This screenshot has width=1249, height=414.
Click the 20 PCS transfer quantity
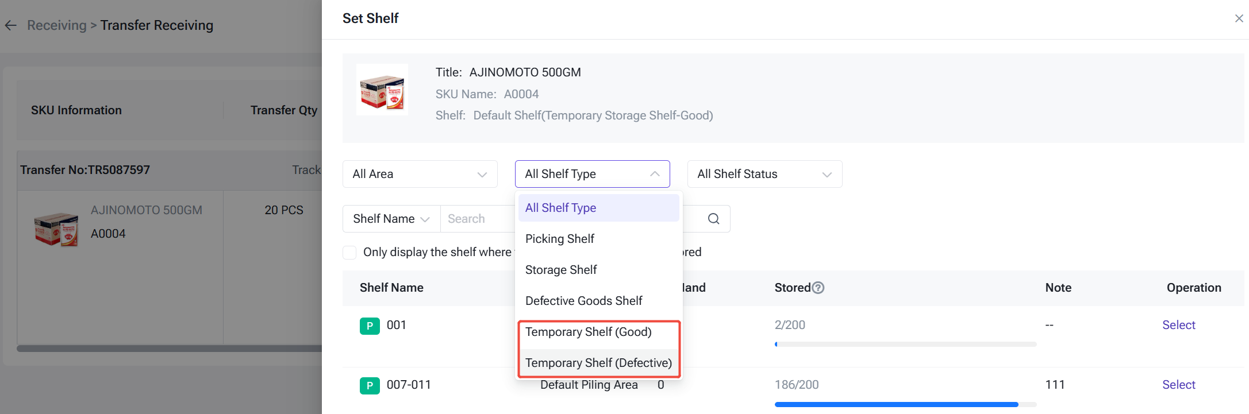(x=284, y=210)
